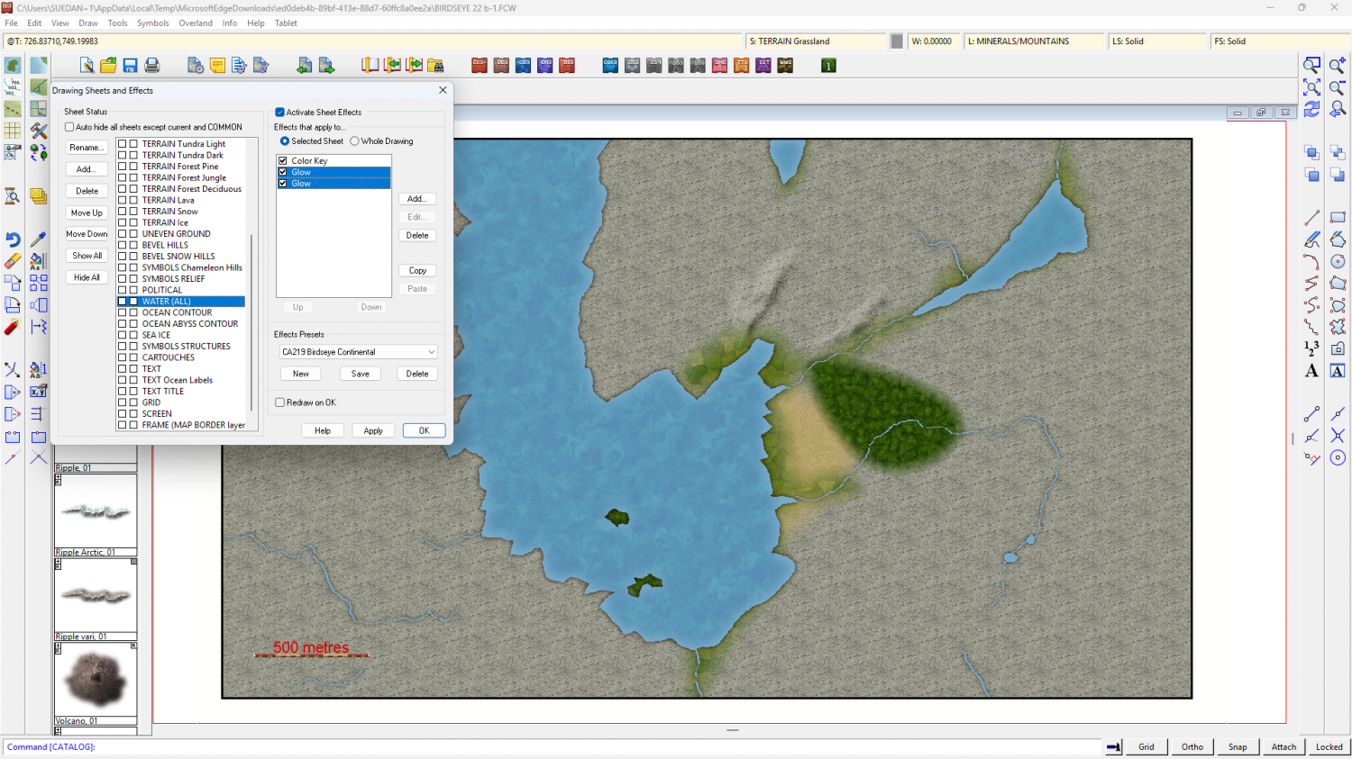Click the Save file toolbar icon
This screenshot has height=759, width=1352.
coord(130,66)
